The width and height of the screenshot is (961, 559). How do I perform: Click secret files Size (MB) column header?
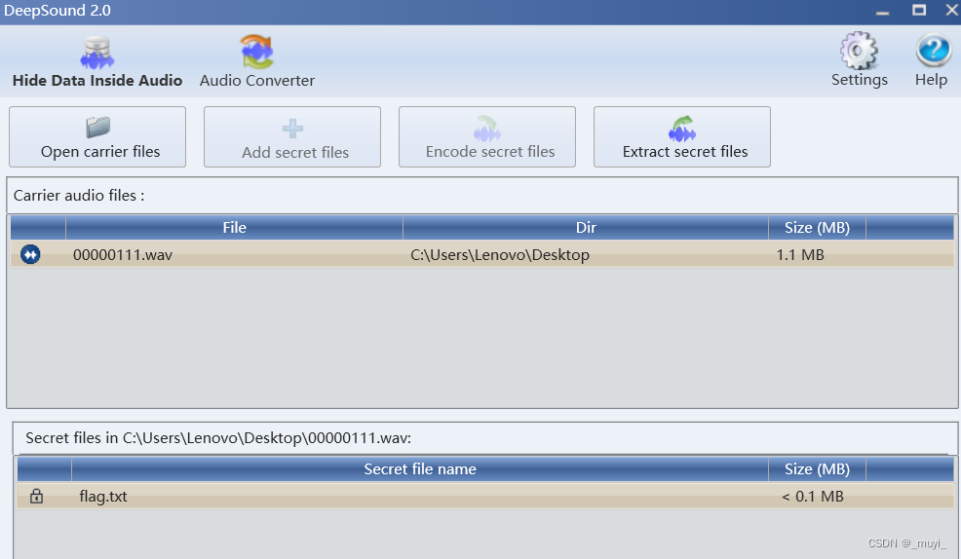tap(817, 469)
